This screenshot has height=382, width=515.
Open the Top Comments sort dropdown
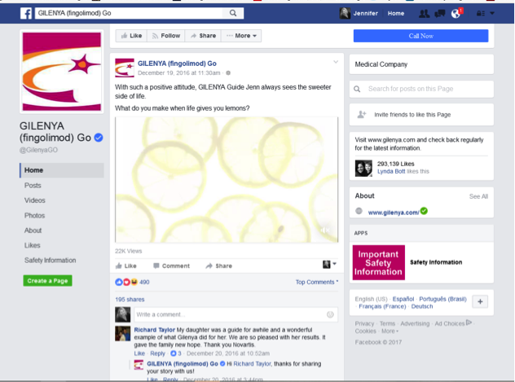click(316, 282)
